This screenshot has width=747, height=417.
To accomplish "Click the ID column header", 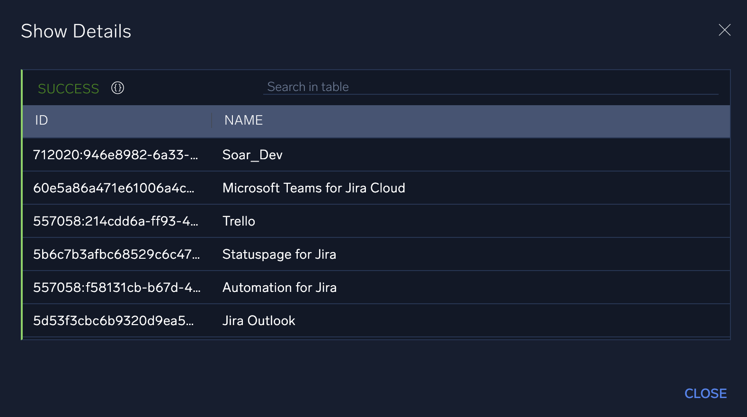I will 42,120.
